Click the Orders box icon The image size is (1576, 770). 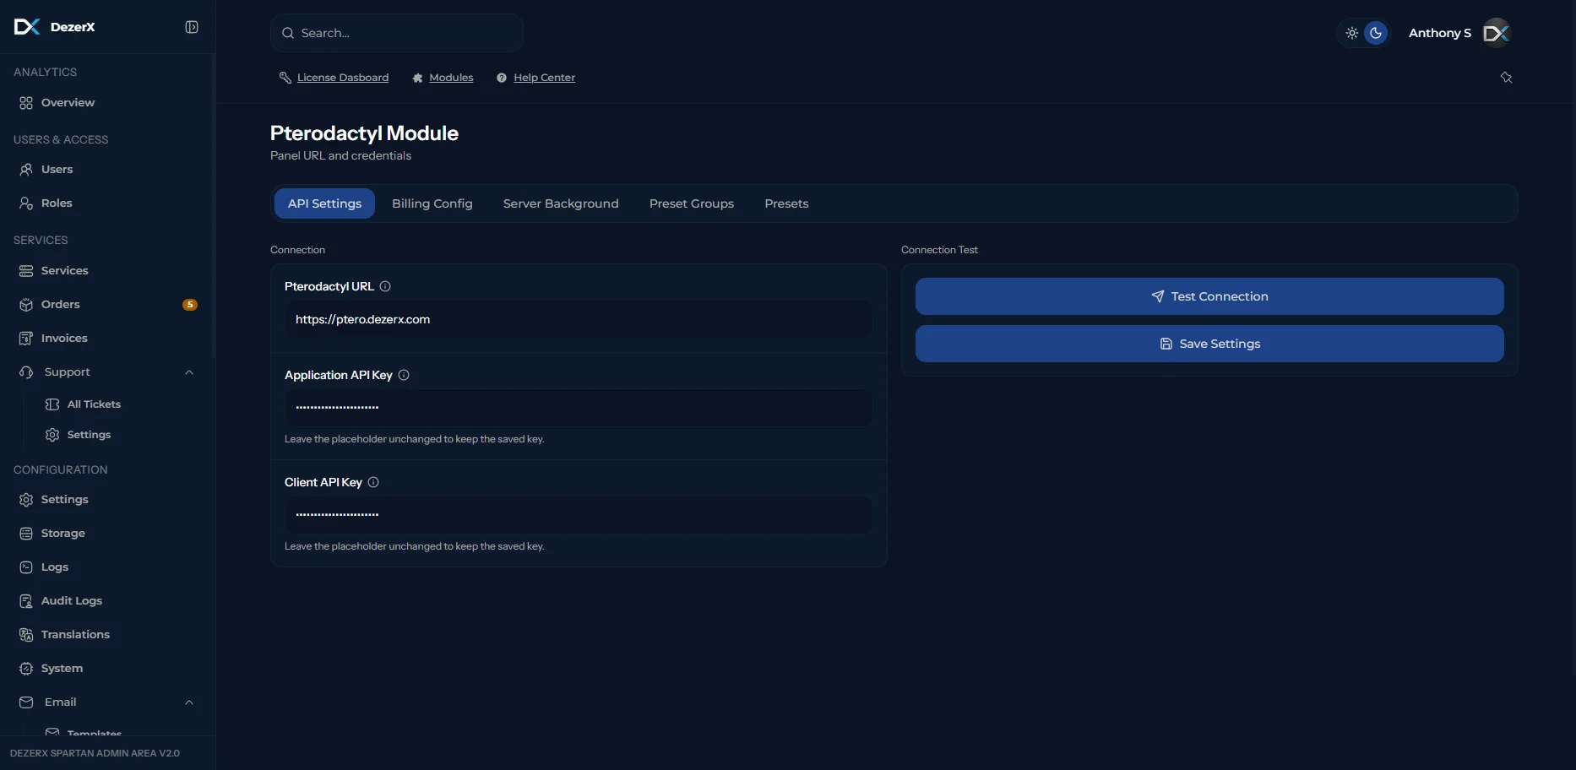point(26,305)
